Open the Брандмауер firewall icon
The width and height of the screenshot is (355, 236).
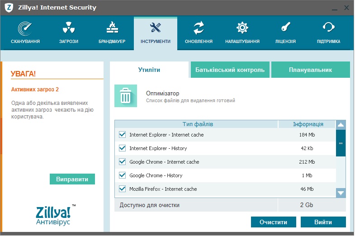click(x=112, y=27)
